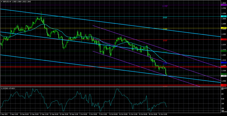Click the 2 Sep 2025 date label
The image size is (227, 116).
click(x=4, y=114)
